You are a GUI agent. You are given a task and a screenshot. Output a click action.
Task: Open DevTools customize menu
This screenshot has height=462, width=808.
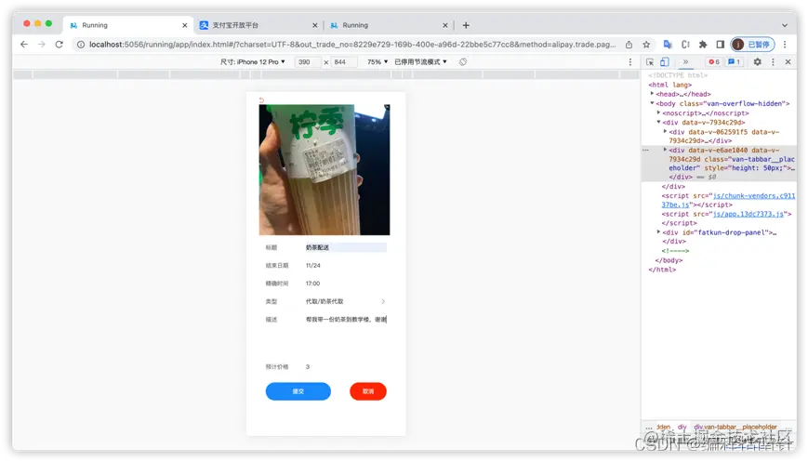point(773,61)
